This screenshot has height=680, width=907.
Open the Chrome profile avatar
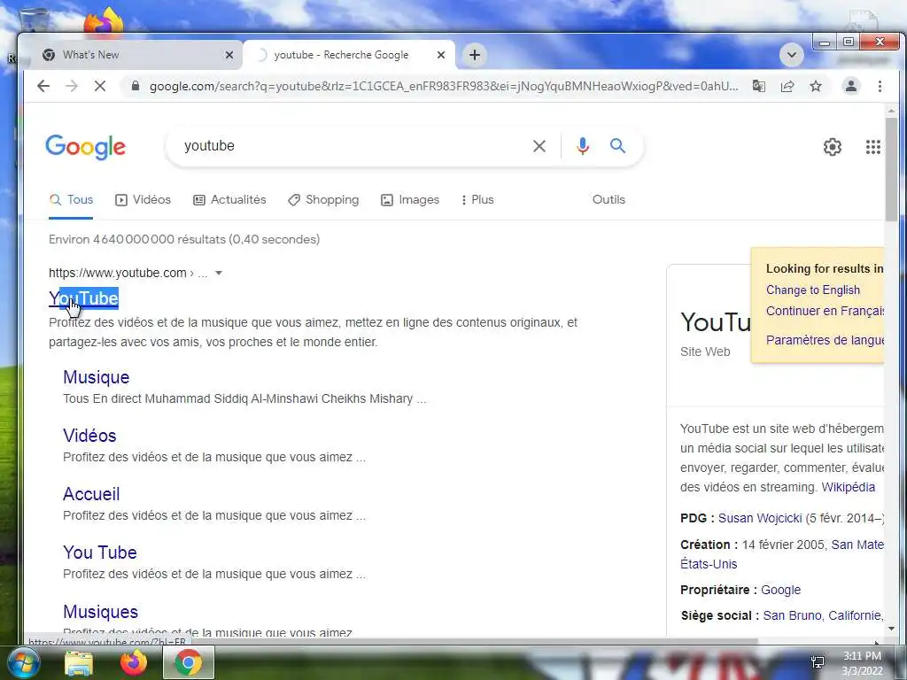851,86
